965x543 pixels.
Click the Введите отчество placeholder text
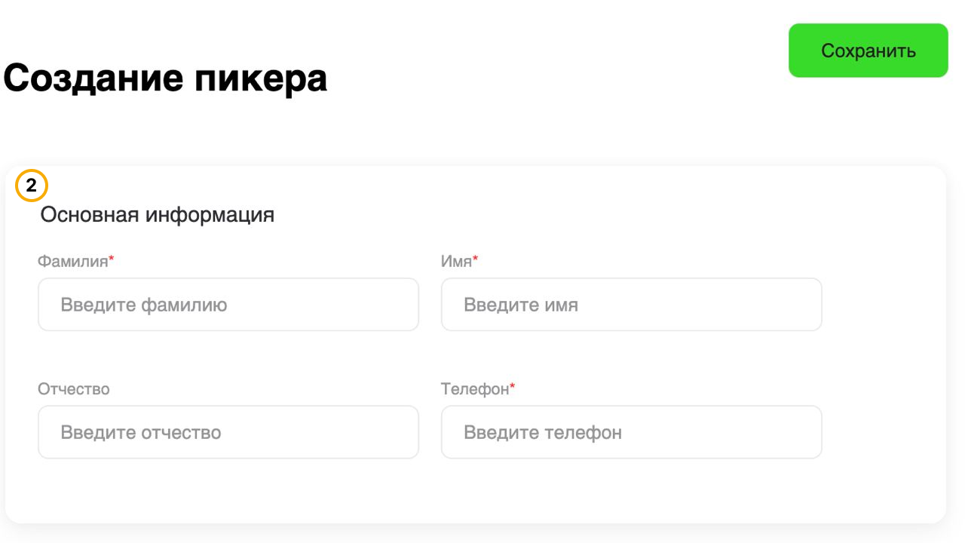[x=140, y=433]
